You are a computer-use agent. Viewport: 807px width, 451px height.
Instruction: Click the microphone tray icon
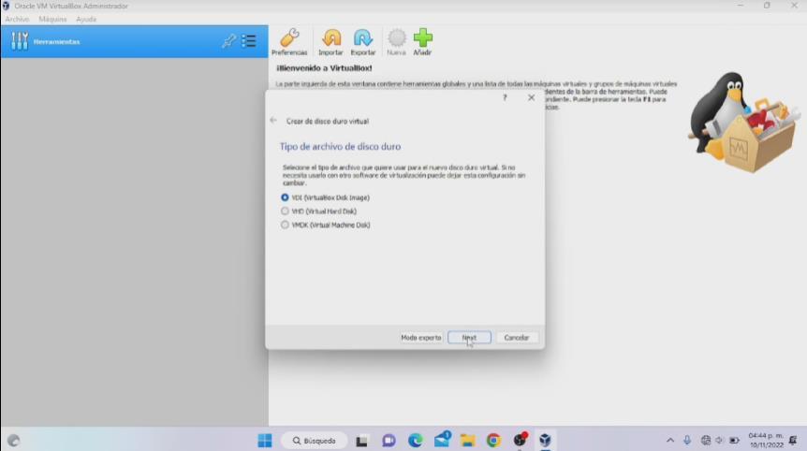click(x=687, y=440)
